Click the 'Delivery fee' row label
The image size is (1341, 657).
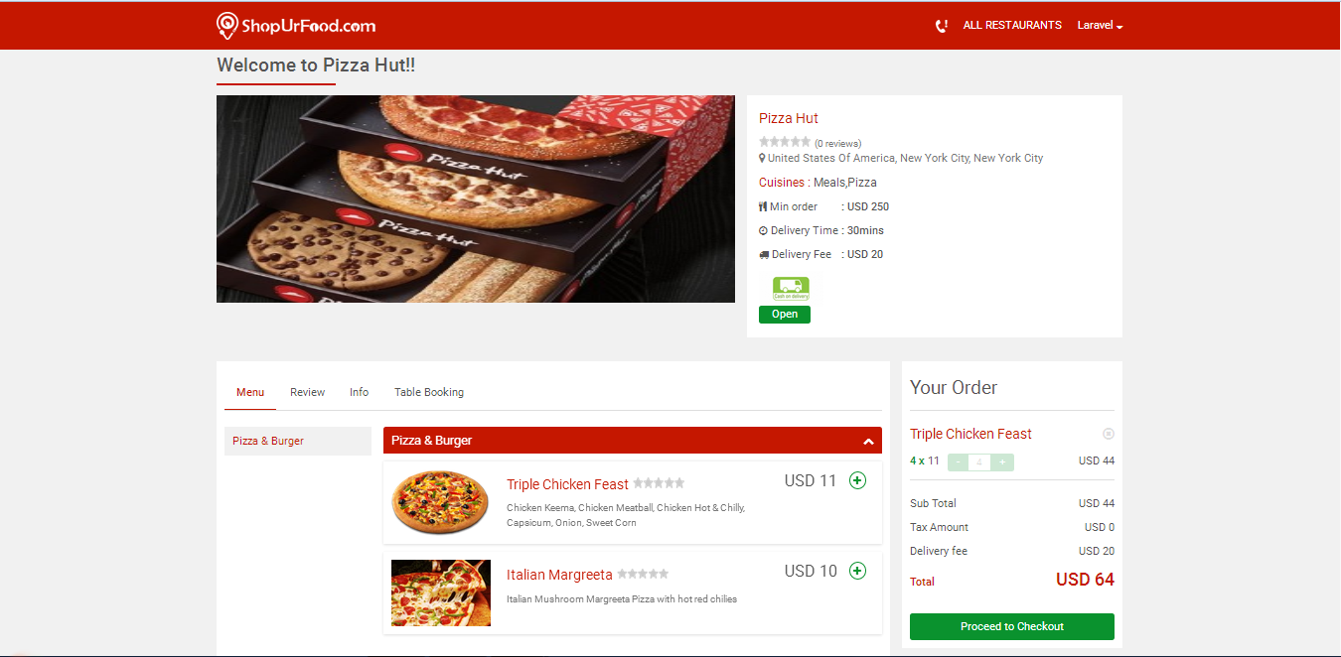point(939,551)
